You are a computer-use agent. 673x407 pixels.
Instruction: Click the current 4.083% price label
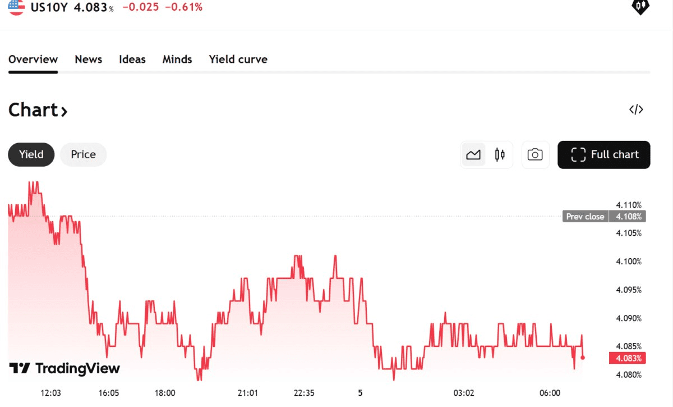point(627,358)
